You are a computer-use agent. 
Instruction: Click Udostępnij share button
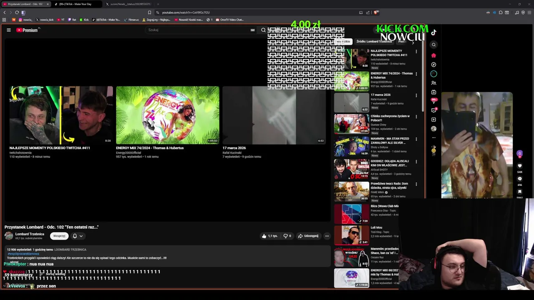pos(308,236)
